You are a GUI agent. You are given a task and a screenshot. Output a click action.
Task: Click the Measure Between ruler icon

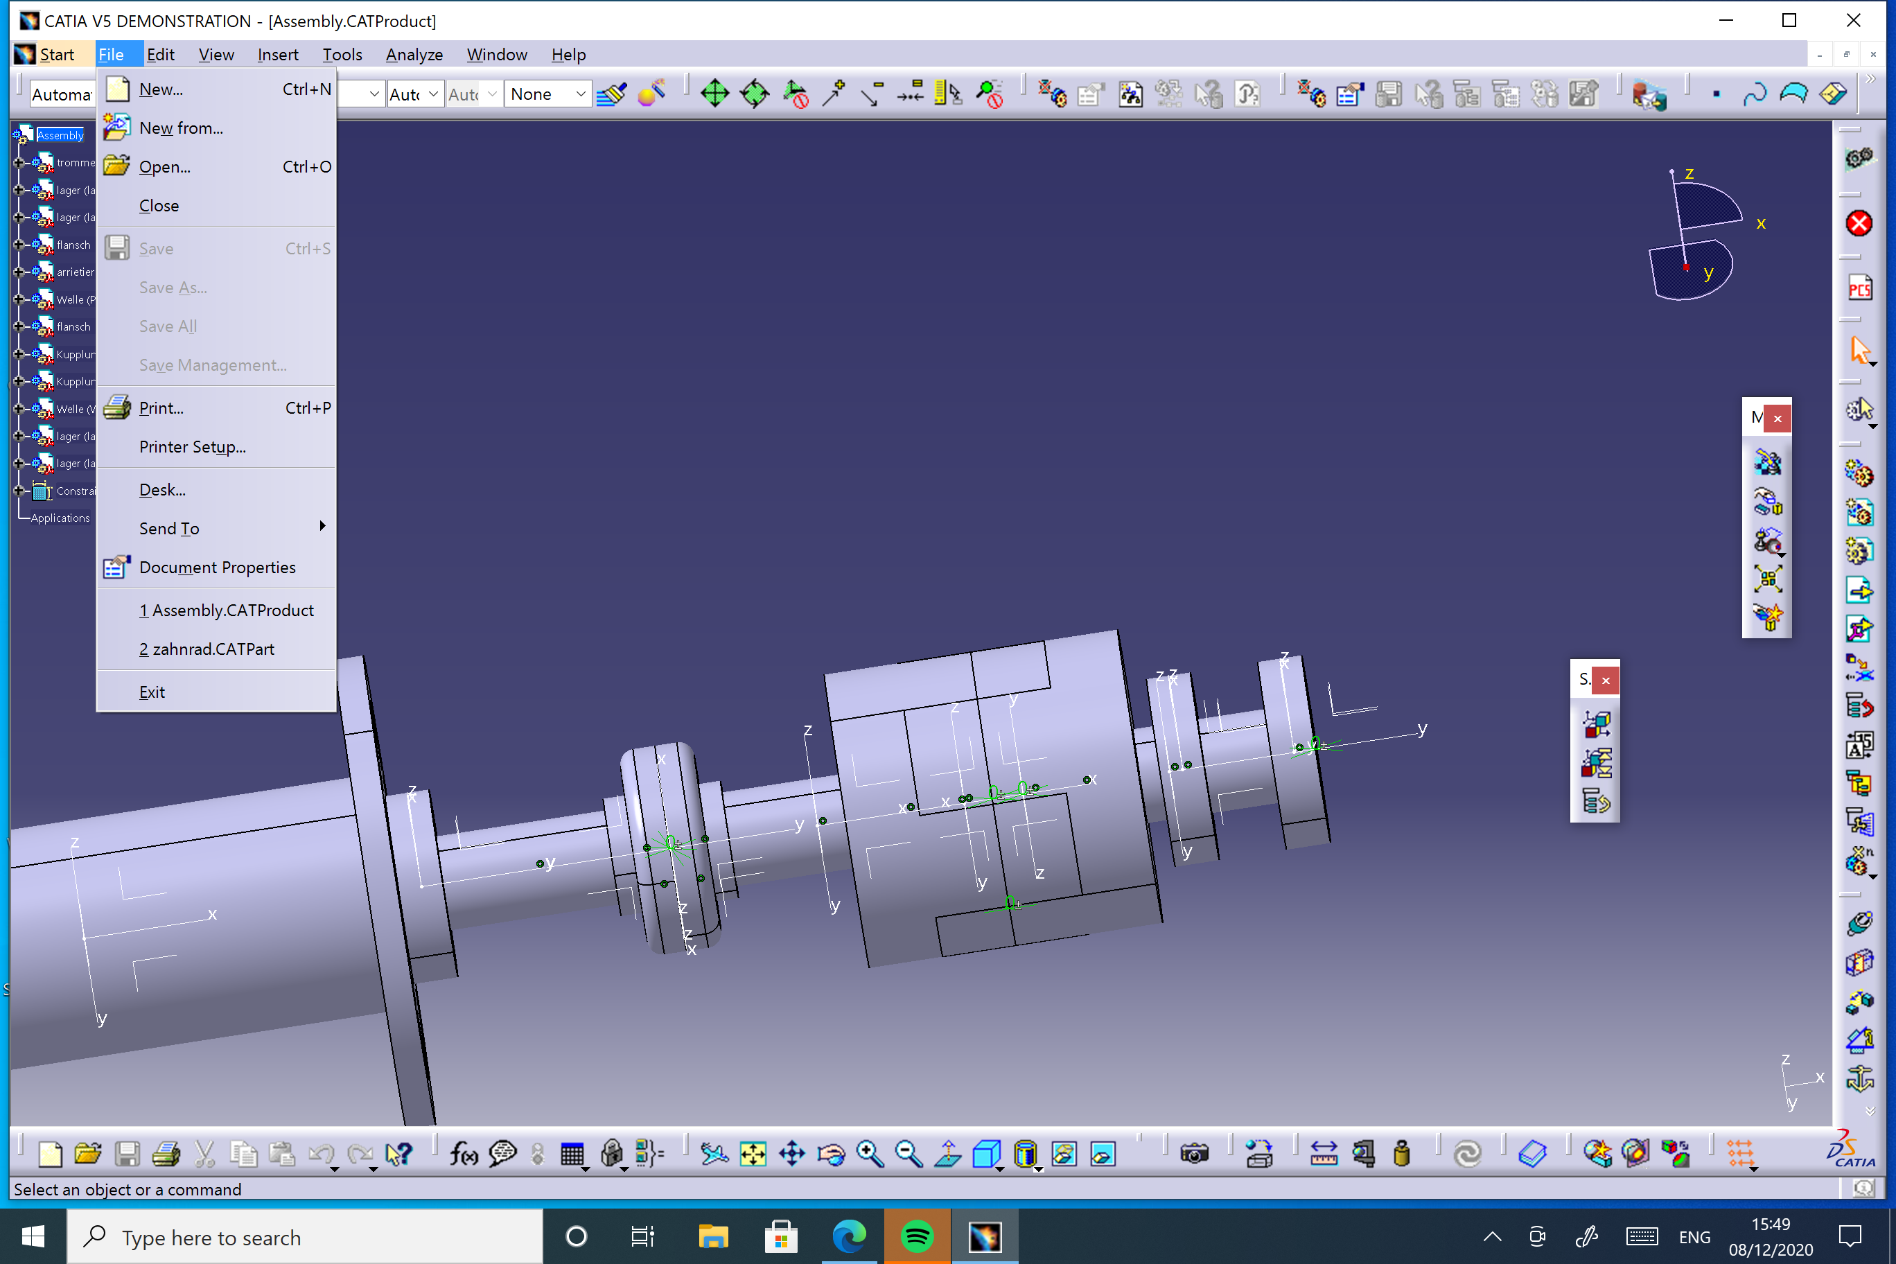coord(1324,1155)
